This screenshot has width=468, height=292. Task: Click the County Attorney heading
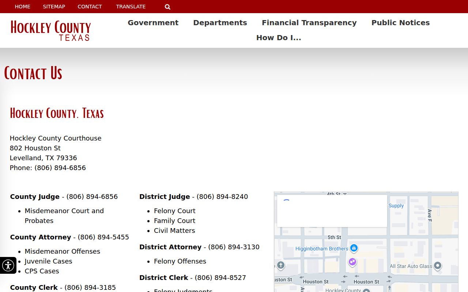41,237
